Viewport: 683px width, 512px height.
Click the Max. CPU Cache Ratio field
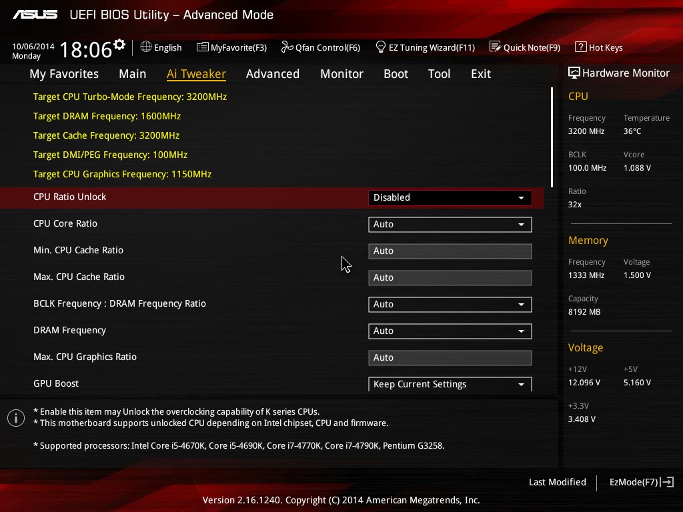[x=450, y=278]
